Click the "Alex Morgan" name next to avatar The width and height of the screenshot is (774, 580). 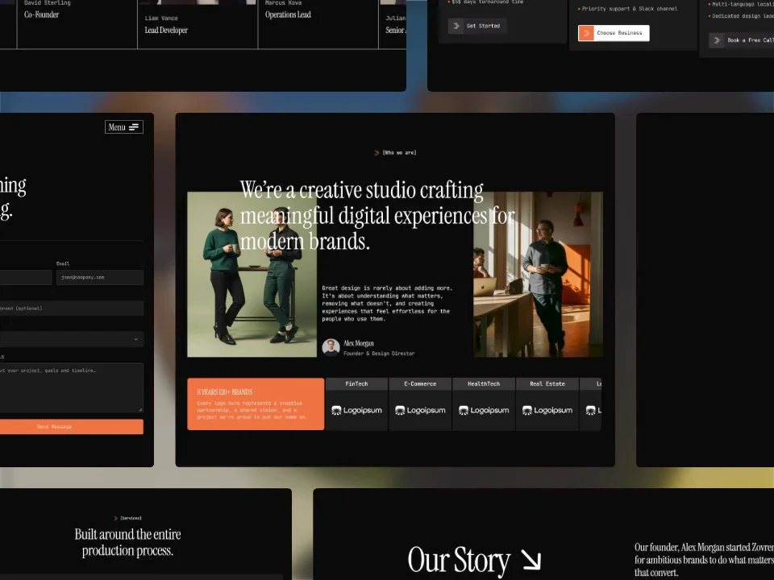click(359, 343)
